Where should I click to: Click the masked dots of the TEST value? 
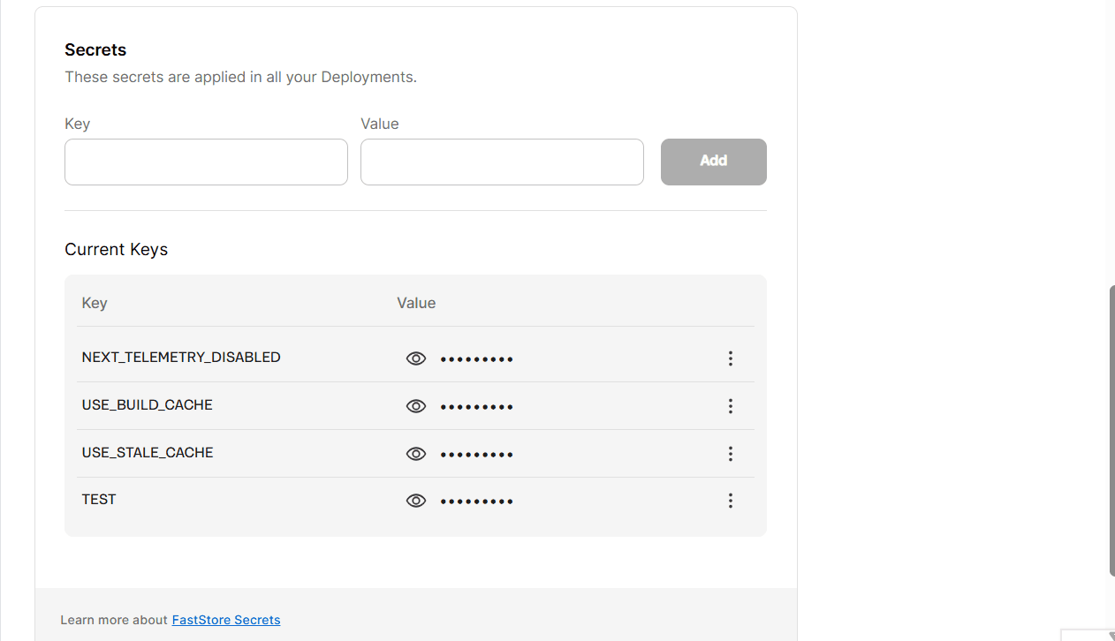[x=477, y=501]
